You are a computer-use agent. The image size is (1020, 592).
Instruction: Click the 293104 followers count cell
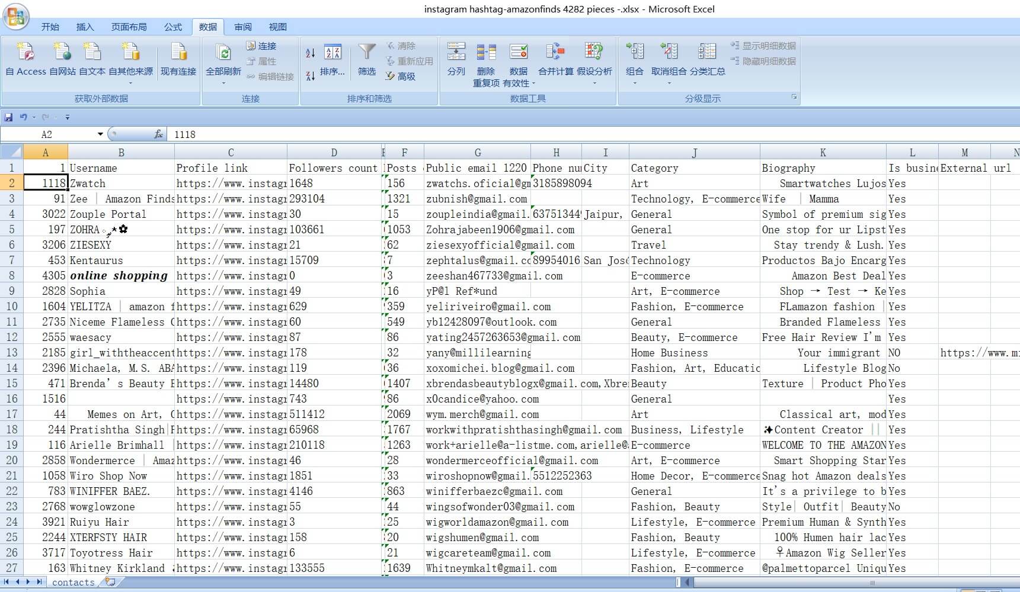[334, 199]
